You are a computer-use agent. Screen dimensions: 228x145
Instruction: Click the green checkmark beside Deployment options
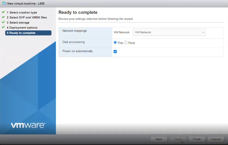point(3,27)
